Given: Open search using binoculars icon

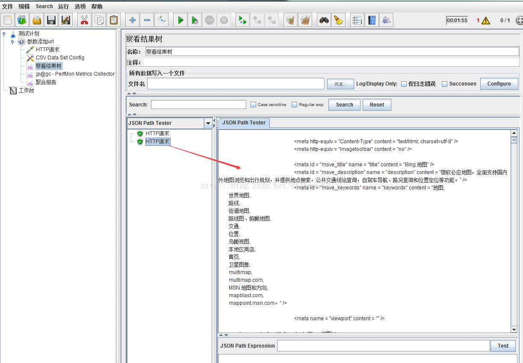Looking at the screenshot, I should 324,20.
